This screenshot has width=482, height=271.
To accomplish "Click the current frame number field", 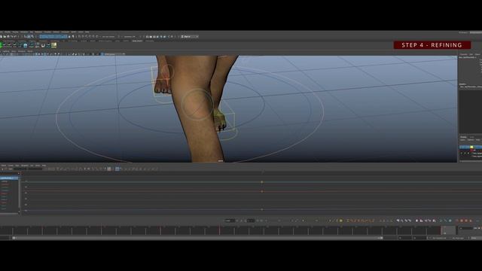I will (x=466, y=228).
